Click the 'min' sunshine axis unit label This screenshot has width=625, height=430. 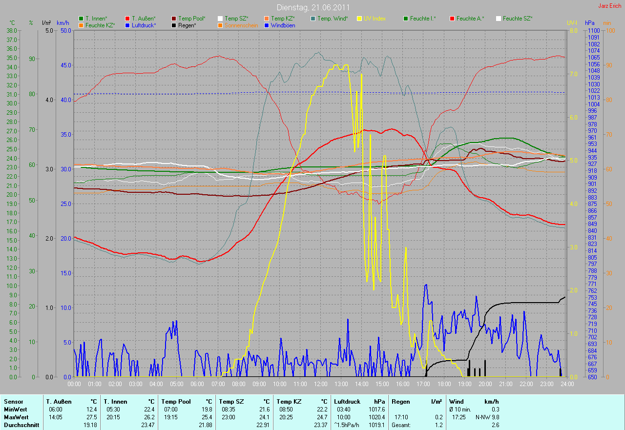click(607, 23)
